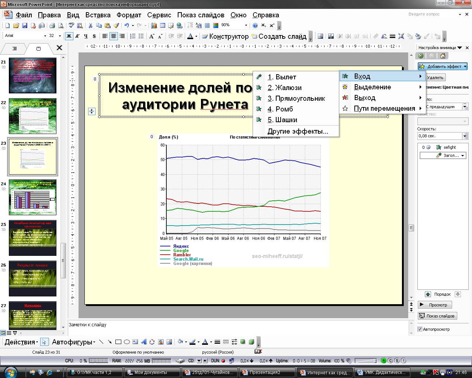The height and width of the screenshot is (378, 472).
Task: Click the Просмотр preview button
Action: click(435, 305)
